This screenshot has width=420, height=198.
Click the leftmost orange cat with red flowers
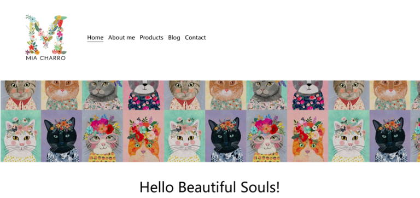(x=144, y=136)
